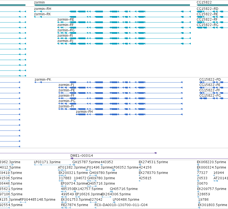Click the 328659 feature label

click(x=204, y=194)
